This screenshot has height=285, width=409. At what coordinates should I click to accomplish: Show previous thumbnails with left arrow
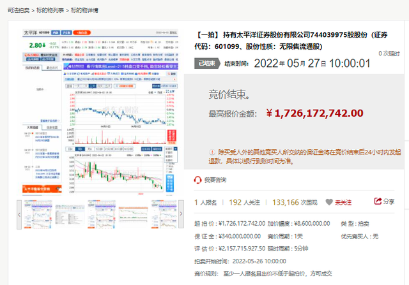click(x=19, y=214)
